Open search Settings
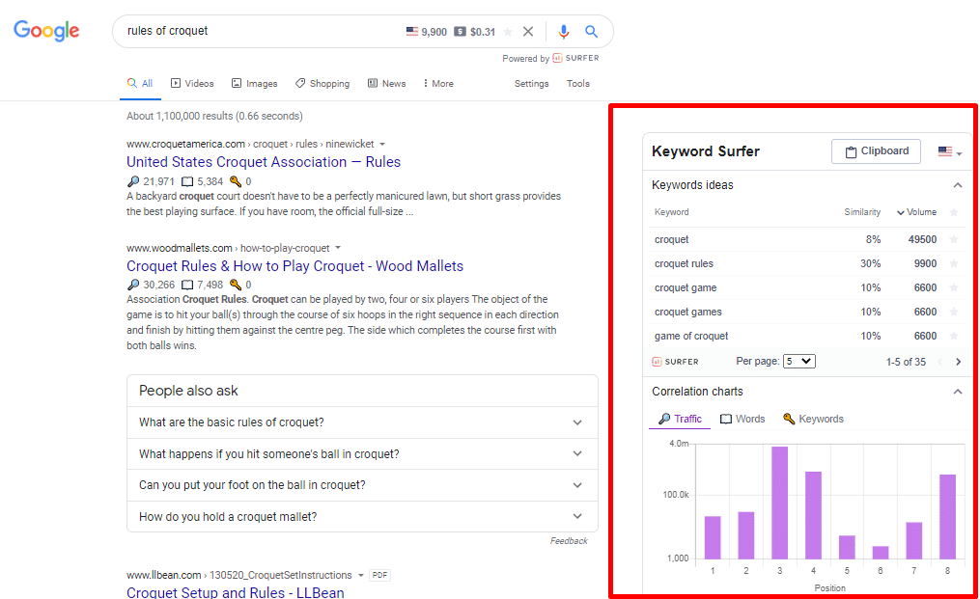The height and width of the screenshot is (599, 980). 531,84
